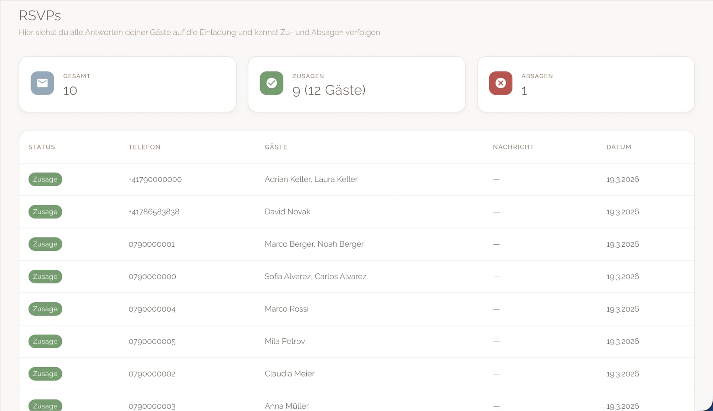713x411 pixels.
Task: Click the Zusage badge for Adrian Keller
Action: tap(45, 179)
